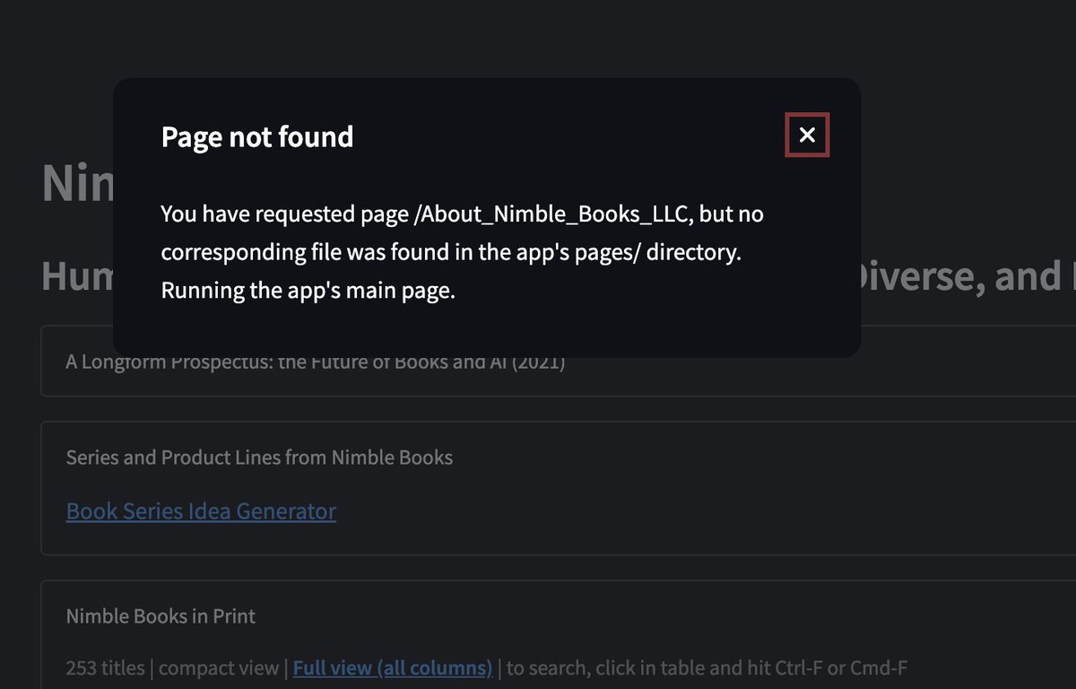Click the requested page error message text
This screenshot has height=689, width=1076.
click(462, 253)
